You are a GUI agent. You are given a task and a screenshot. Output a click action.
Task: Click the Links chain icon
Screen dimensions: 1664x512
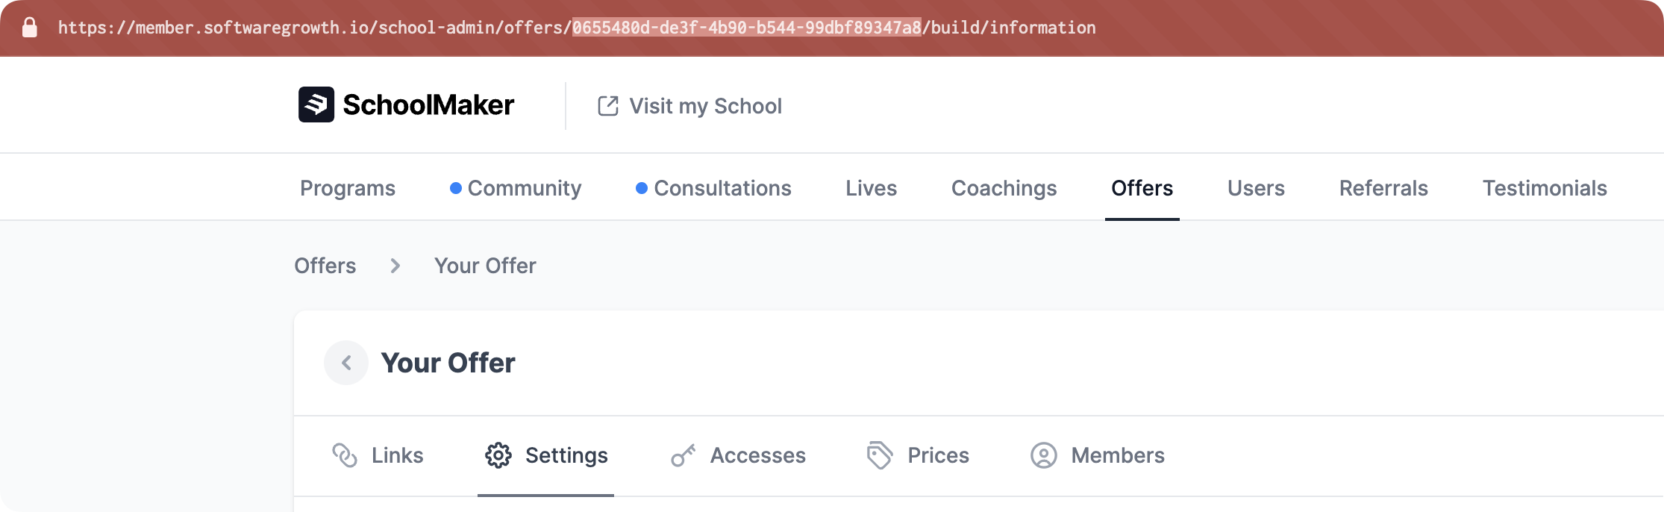click(x=345, y=455)
